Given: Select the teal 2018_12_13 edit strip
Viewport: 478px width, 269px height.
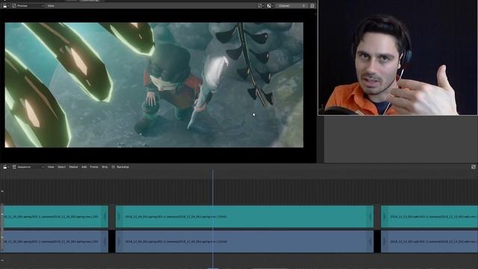Looking at the screenshot, I should click(429, 217).
